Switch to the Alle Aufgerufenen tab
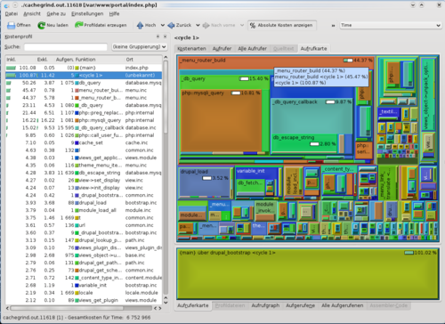The height and width of the screenshot is (324, 445). [x=343, y=305]
